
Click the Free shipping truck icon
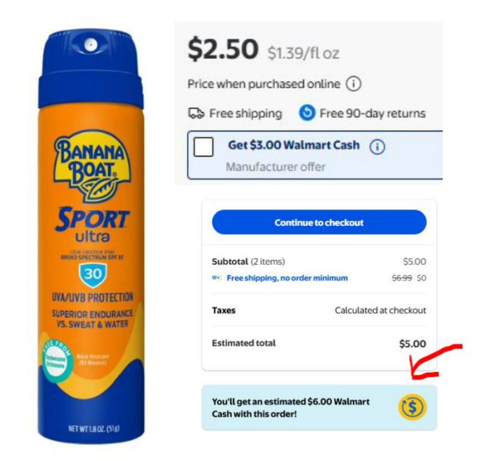pos(196,113)
